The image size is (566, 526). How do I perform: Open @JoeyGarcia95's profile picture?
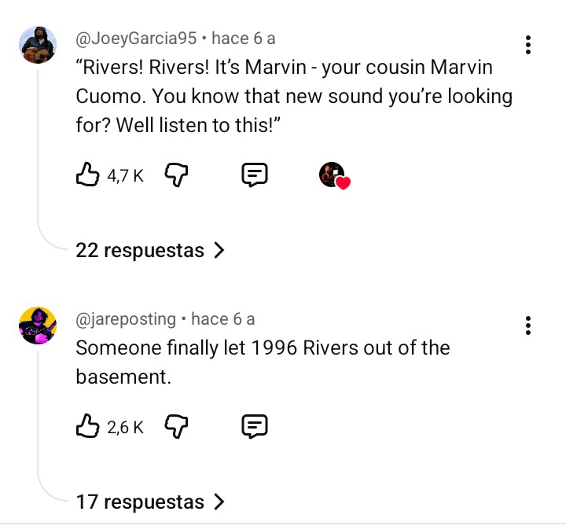tap(37, 45)
